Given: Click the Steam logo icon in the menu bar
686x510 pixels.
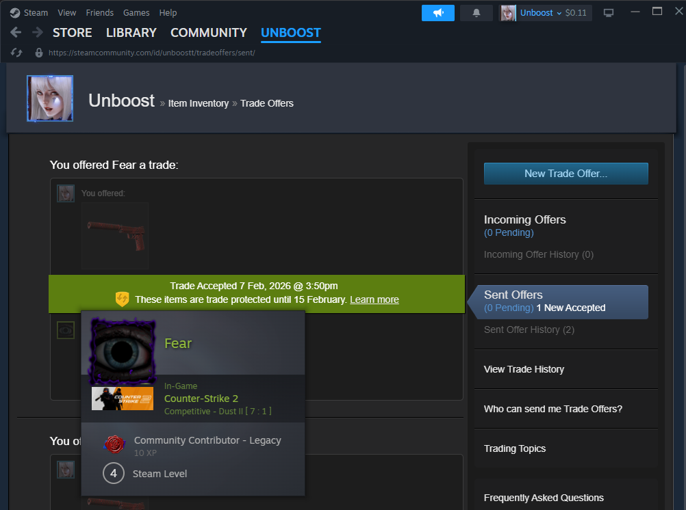Looking at the screenshot, I should click(15, 13).
